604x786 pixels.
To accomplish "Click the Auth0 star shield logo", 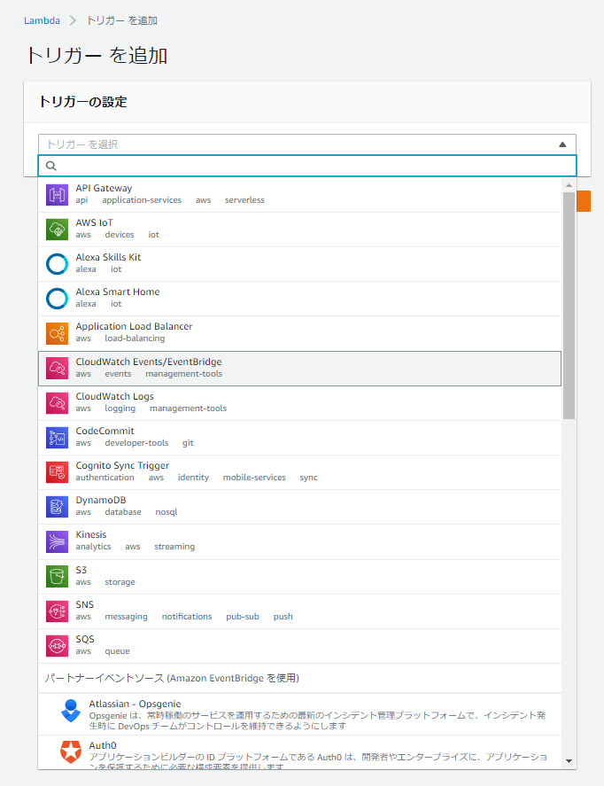I will [x=71, y=751].
